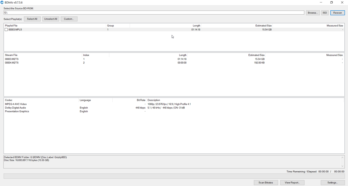This screenshot has width=348, height=186.
Task: Click the BDInfo app icon in title bar
Action: pos(2,2)
